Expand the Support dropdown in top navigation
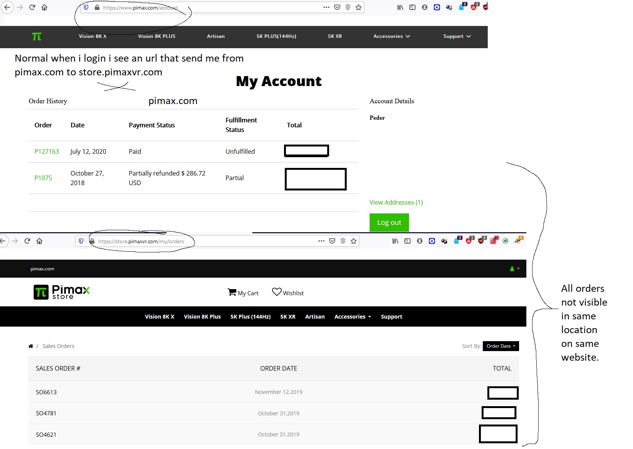633x449 pixels. [457, 36]
